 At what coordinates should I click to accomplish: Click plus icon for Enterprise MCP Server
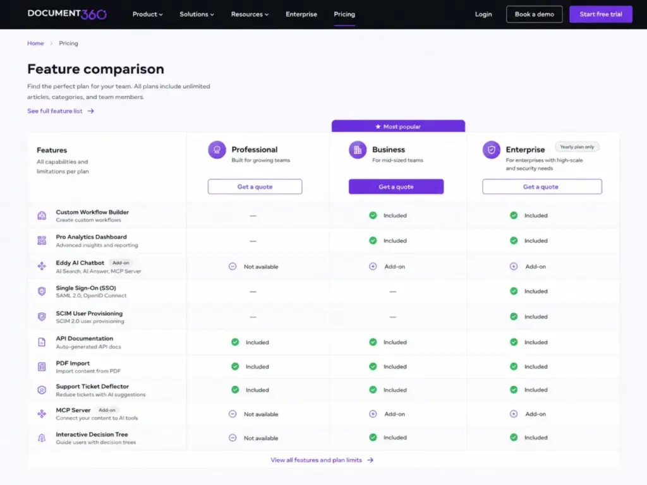pos(514,414)
